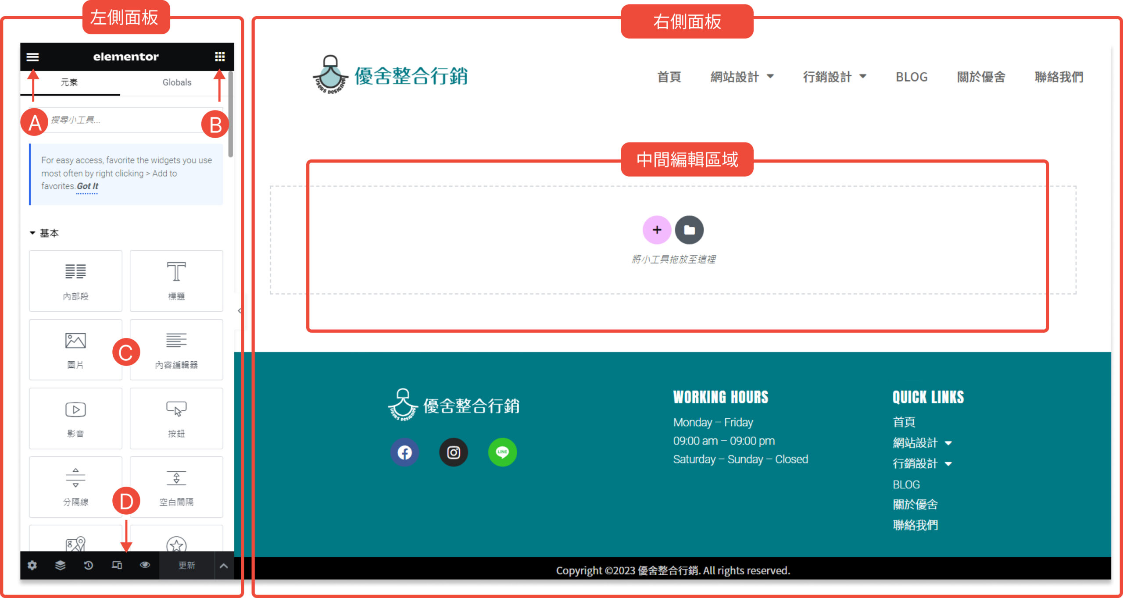This screenshot has width=1123, height=598.
Task: Click the widgets grid icon
Action: click(220, 57)
